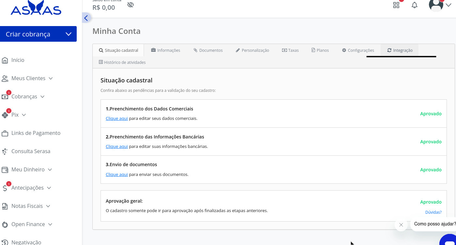Open the apps grid icon
This screenshot has width=456, height=245.
click(x=396, y=5)
